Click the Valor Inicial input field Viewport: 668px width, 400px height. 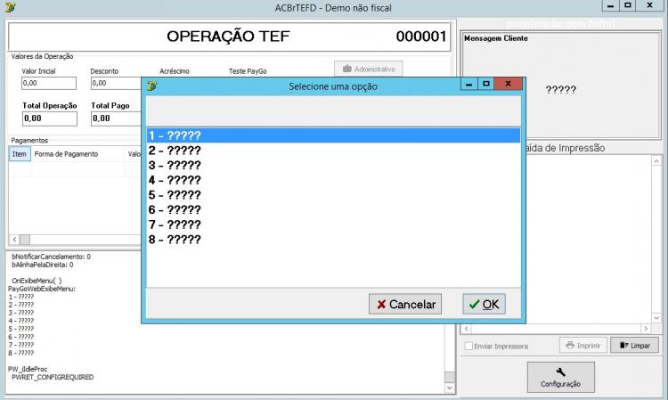pyautogui.click(x=49, y=83)
